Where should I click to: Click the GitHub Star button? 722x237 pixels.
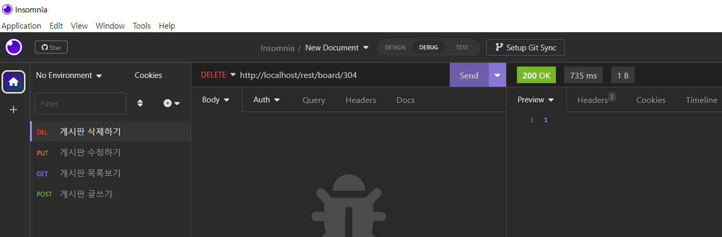click(51, 47)
